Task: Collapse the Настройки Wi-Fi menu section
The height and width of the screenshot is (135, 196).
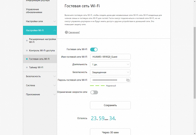Action: click(40, 30)
